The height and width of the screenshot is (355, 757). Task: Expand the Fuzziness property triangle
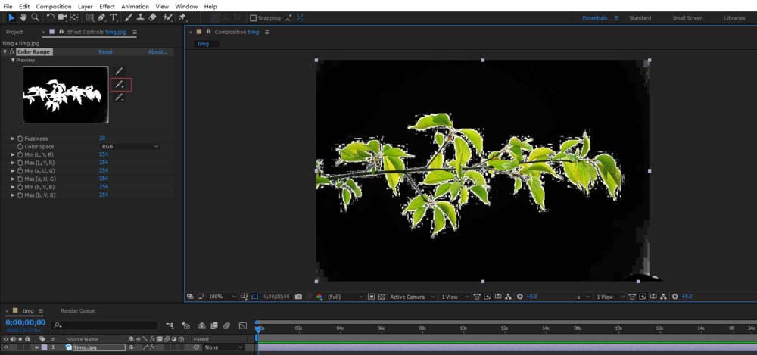(x=13, y=139)
